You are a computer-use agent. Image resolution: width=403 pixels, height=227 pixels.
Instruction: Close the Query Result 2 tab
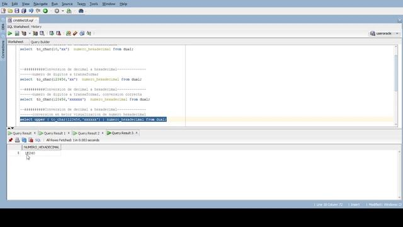(x=103, y=133)
